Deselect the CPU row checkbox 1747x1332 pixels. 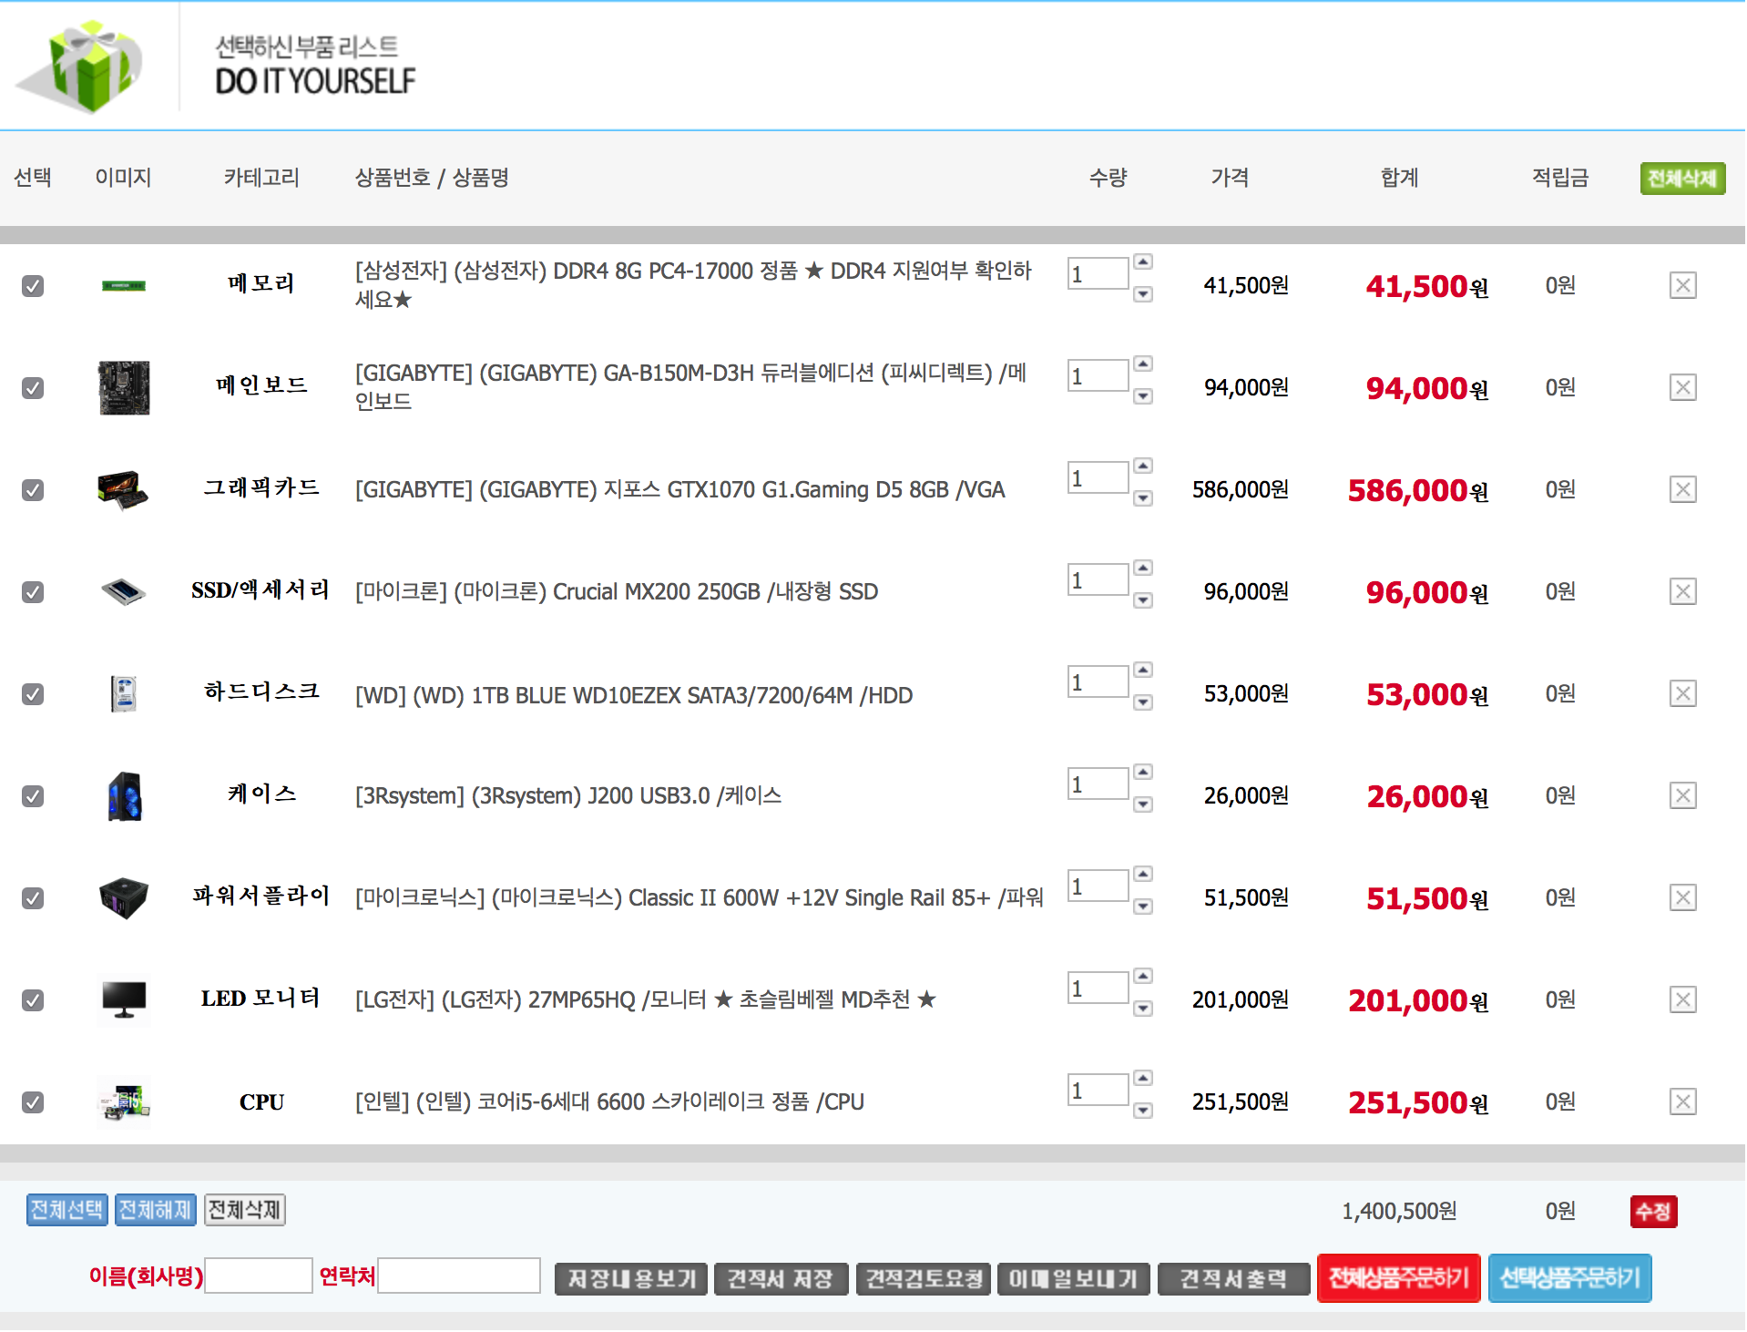point(33,1102)
